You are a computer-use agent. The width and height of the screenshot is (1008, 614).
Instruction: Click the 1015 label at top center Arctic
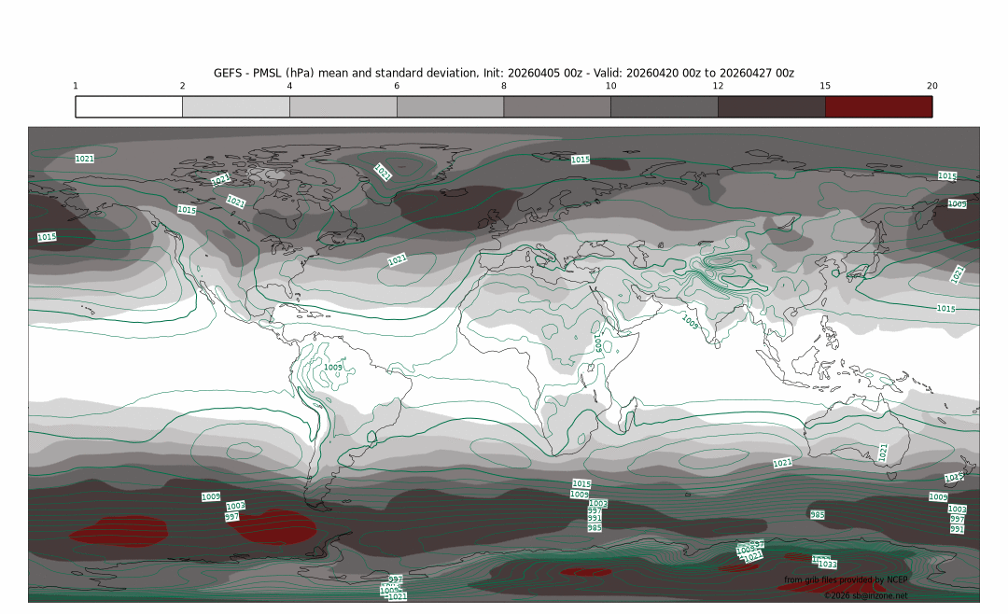click(581, 160)
